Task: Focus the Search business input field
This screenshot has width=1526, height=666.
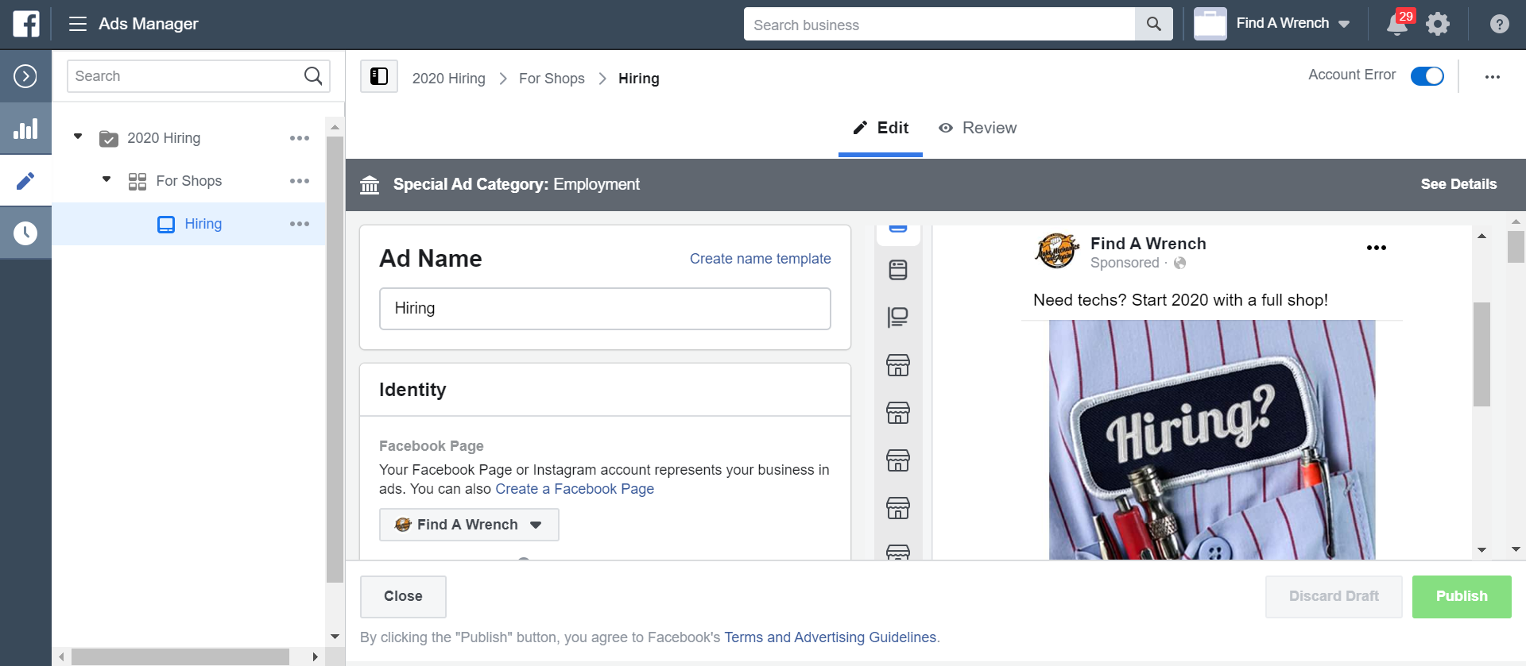Action: point(939,25)
